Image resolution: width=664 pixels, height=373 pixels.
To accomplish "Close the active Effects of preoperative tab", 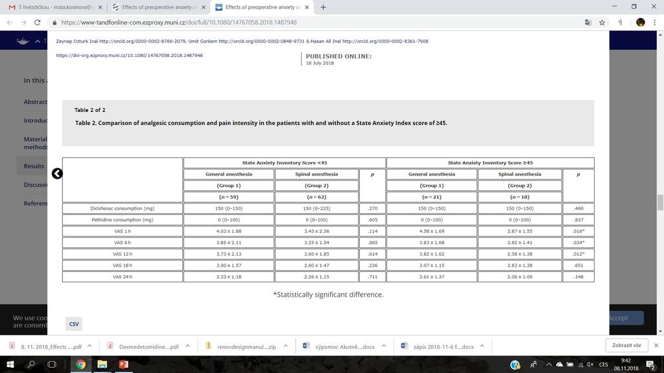I will point(307,7).
